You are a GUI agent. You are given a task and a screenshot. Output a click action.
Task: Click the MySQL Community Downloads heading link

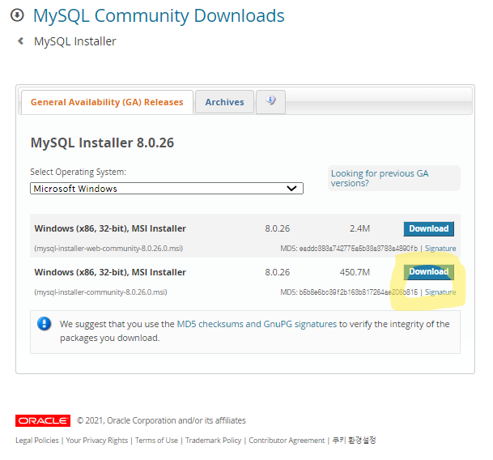coord(159,15)
